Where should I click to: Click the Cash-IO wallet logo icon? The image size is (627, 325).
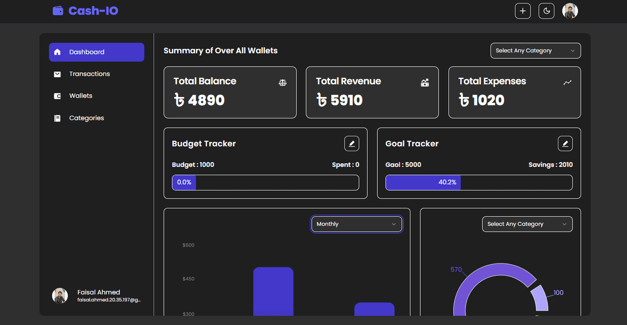pos(58,10)
